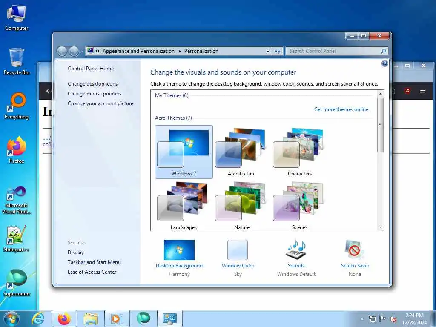Image resolution: width=436 pixels, height=327 pixels.
Task: Open Supermium from the taskbar
Action: point(143,318)
